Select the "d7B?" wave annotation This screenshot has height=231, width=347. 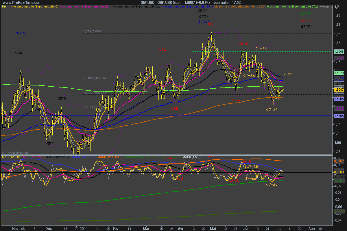coord(289,74)
